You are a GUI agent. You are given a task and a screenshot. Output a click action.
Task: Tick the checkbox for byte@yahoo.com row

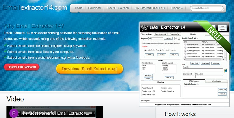tap(185, 54)
